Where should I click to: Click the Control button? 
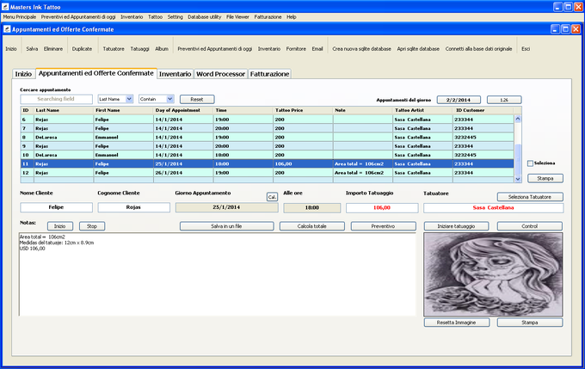(x=529, y=226)
